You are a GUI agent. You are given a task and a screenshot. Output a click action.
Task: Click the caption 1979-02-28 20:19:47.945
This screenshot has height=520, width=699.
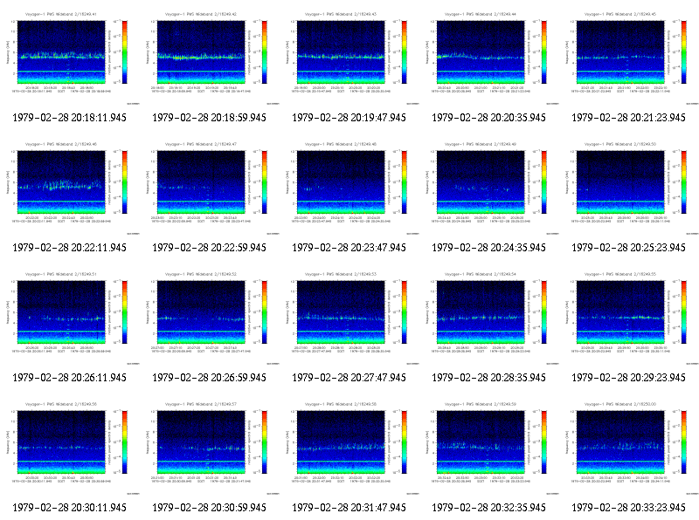click(349, 118)
